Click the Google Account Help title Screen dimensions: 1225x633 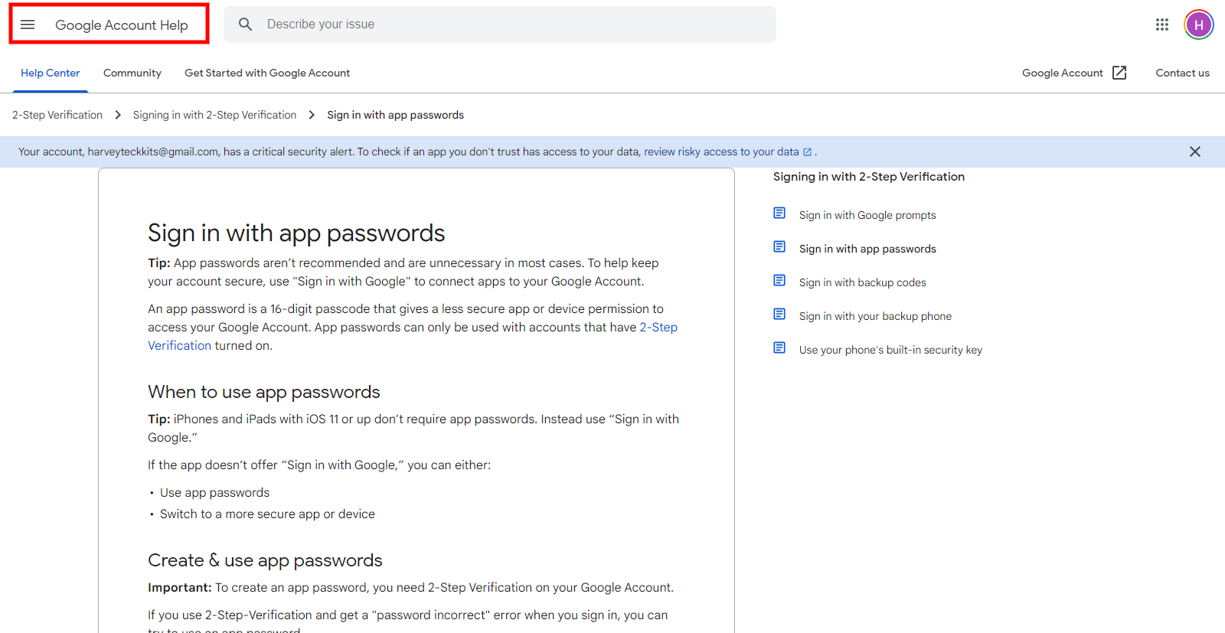click(x=121, y=25)
